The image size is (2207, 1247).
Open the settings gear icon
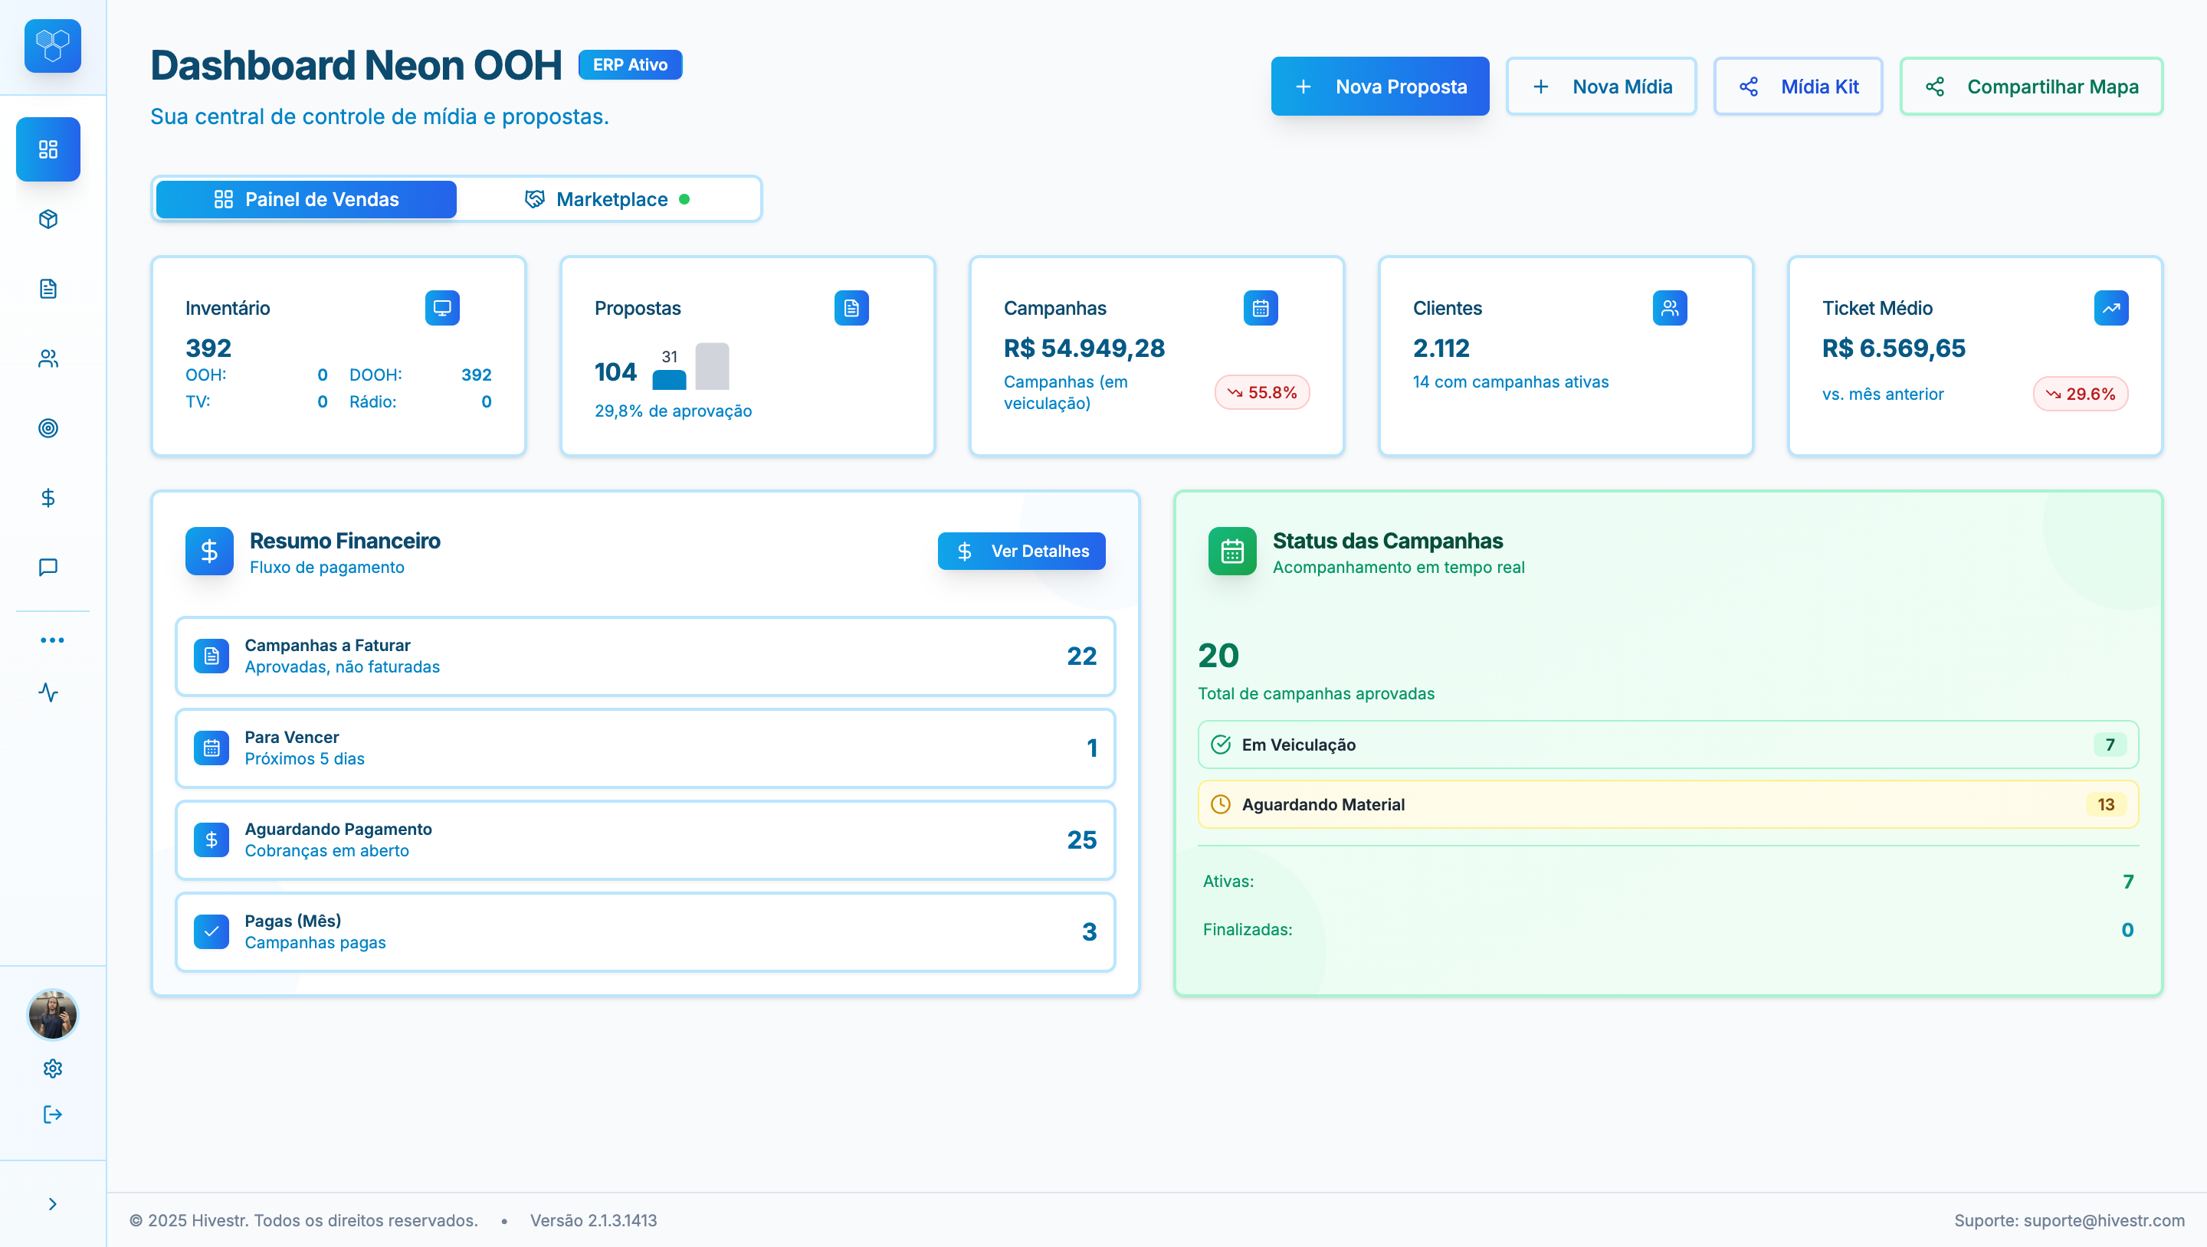tap(52, 1068)
